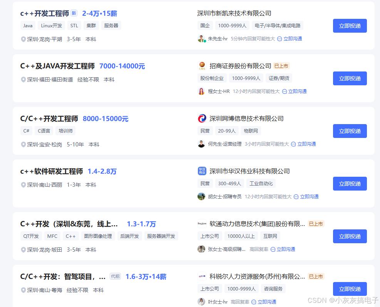
Task: Click 立即投递 for the 智驾项目 job
Action: (350, 289)
